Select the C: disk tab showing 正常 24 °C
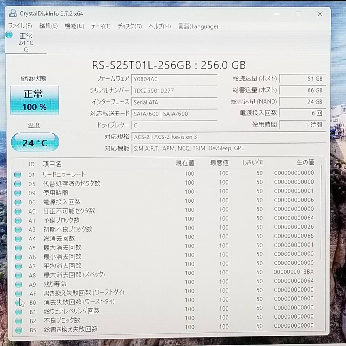This screenshot has width=346, height=346. coord(25,43)
